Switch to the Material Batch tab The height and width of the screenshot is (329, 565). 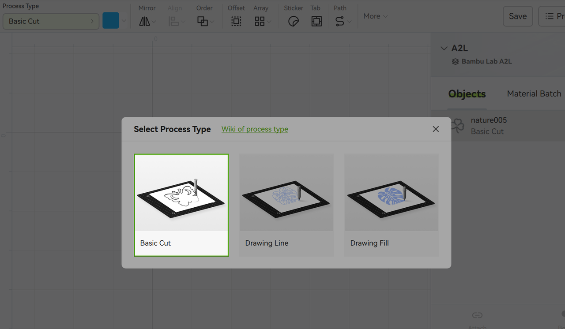pos(534,93)
